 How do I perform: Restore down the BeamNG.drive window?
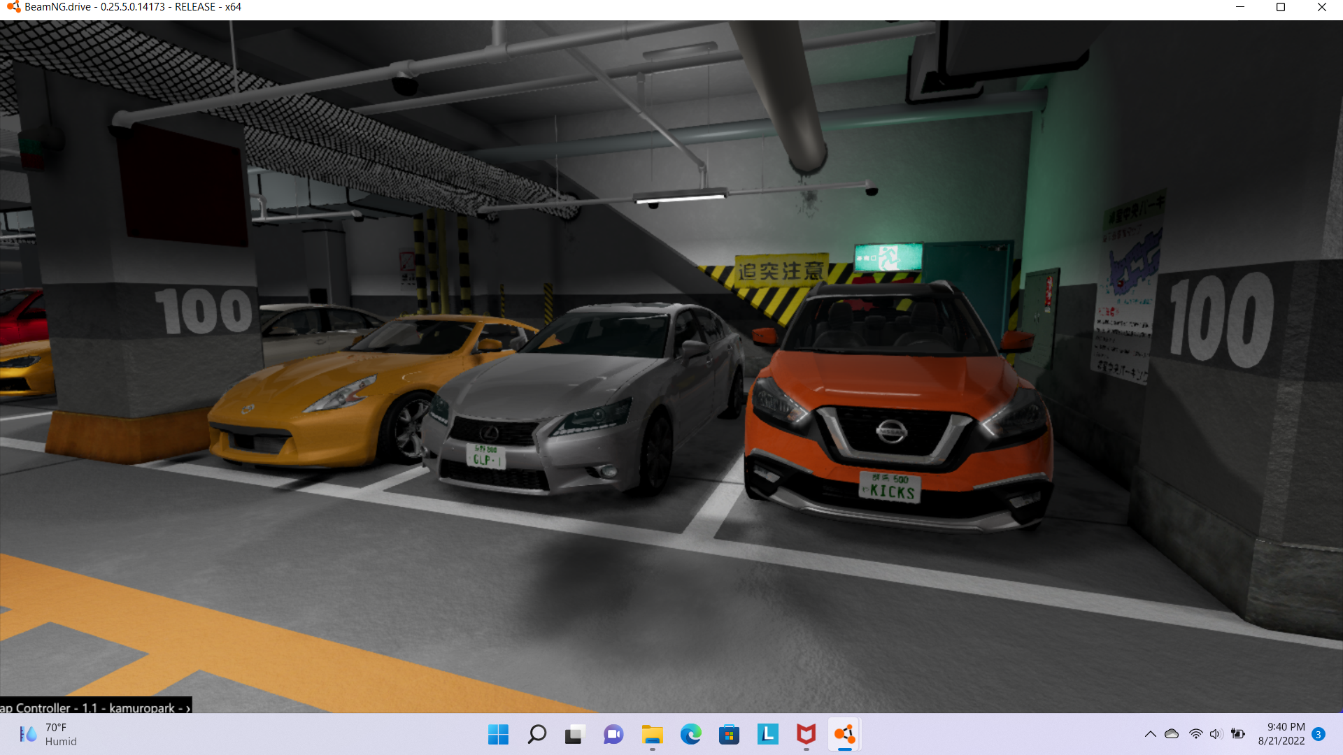click(x=1281, y=7)
